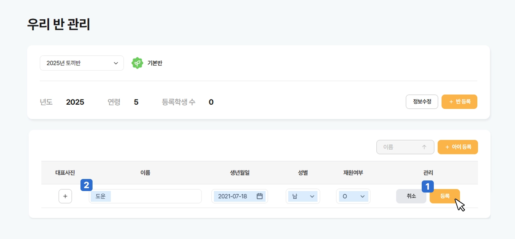
Task: Expand the 성별 dropdown showing 남
Action: point(302,196)
